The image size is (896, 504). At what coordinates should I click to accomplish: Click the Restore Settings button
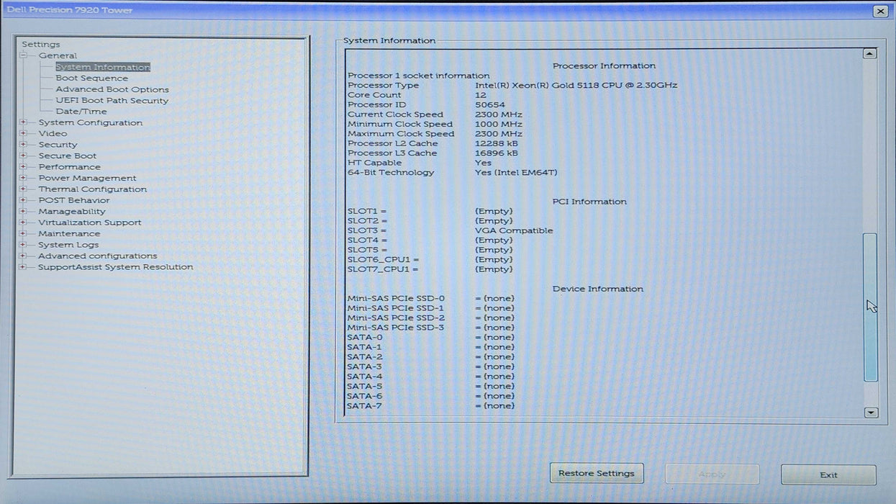tap(597, 473)
